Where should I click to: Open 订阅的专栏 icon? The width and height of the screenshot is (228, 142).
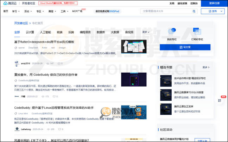197,31
